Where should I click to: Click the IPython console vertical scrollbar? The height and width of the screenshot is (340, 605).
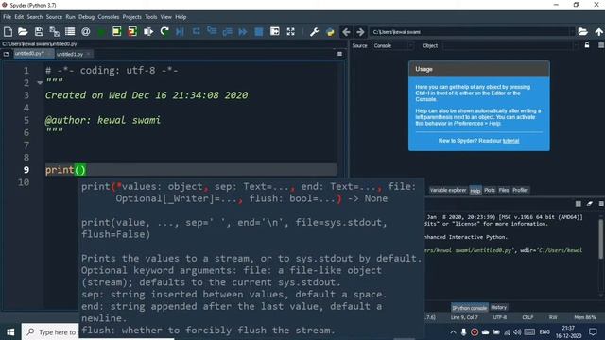pyautogui.click(x=601, y=239)
